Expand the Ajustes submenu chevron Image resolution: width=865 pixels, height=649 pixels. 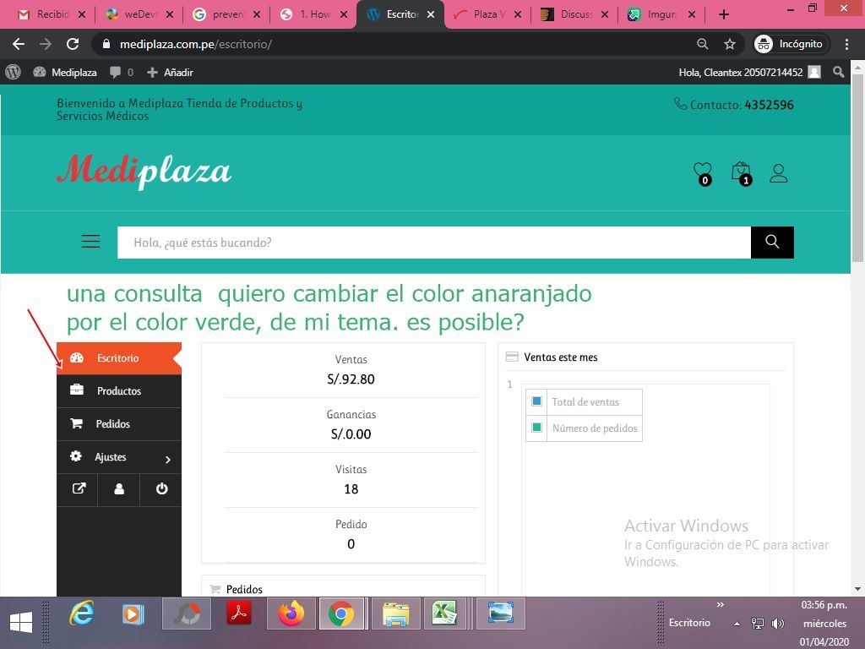pos(168,459)
